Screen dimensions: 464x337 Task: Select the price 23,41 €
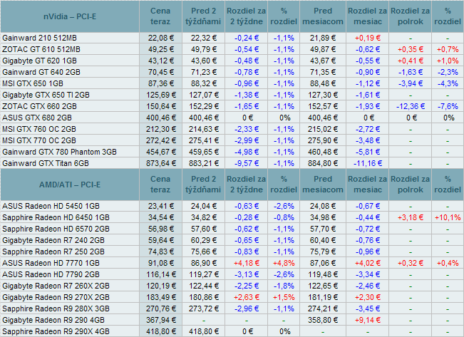(160, 206)
